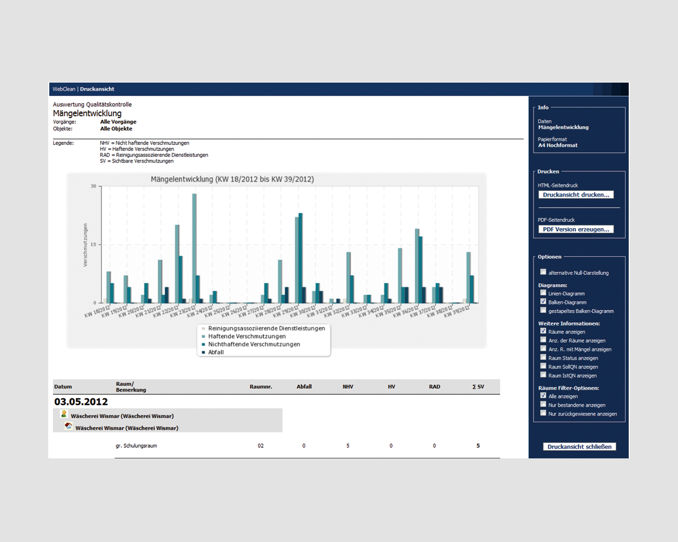Click legend swatch for Haftende Verschmutzungen
This screenshot has width=678, height=542.
pos(203,337)
